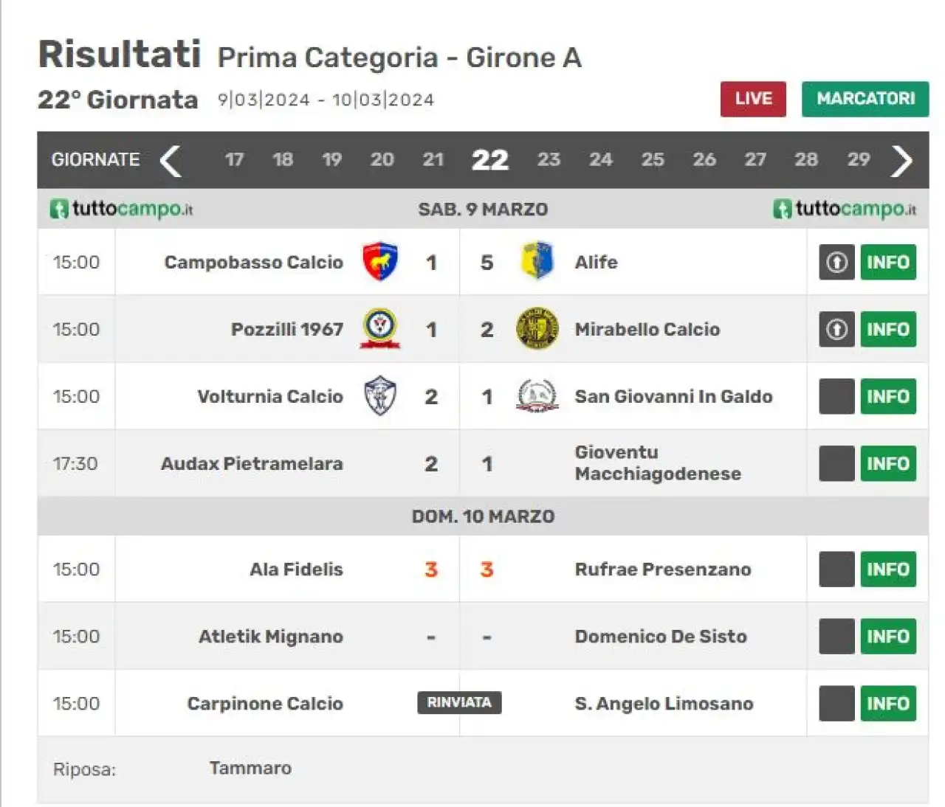Open match report icon for Campobasso–Alife
This screenshot has width=945, height=807.
[x=836, y=262]
